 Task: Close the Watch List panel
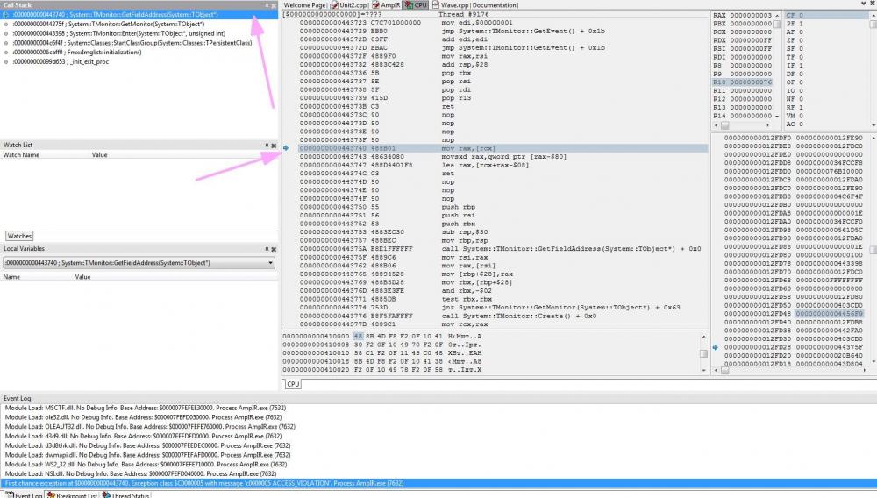tap(274, 146)
